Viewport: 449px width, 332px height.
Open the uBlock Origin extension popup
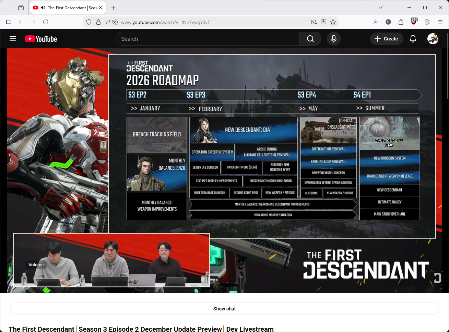click(x=414, y=22)
